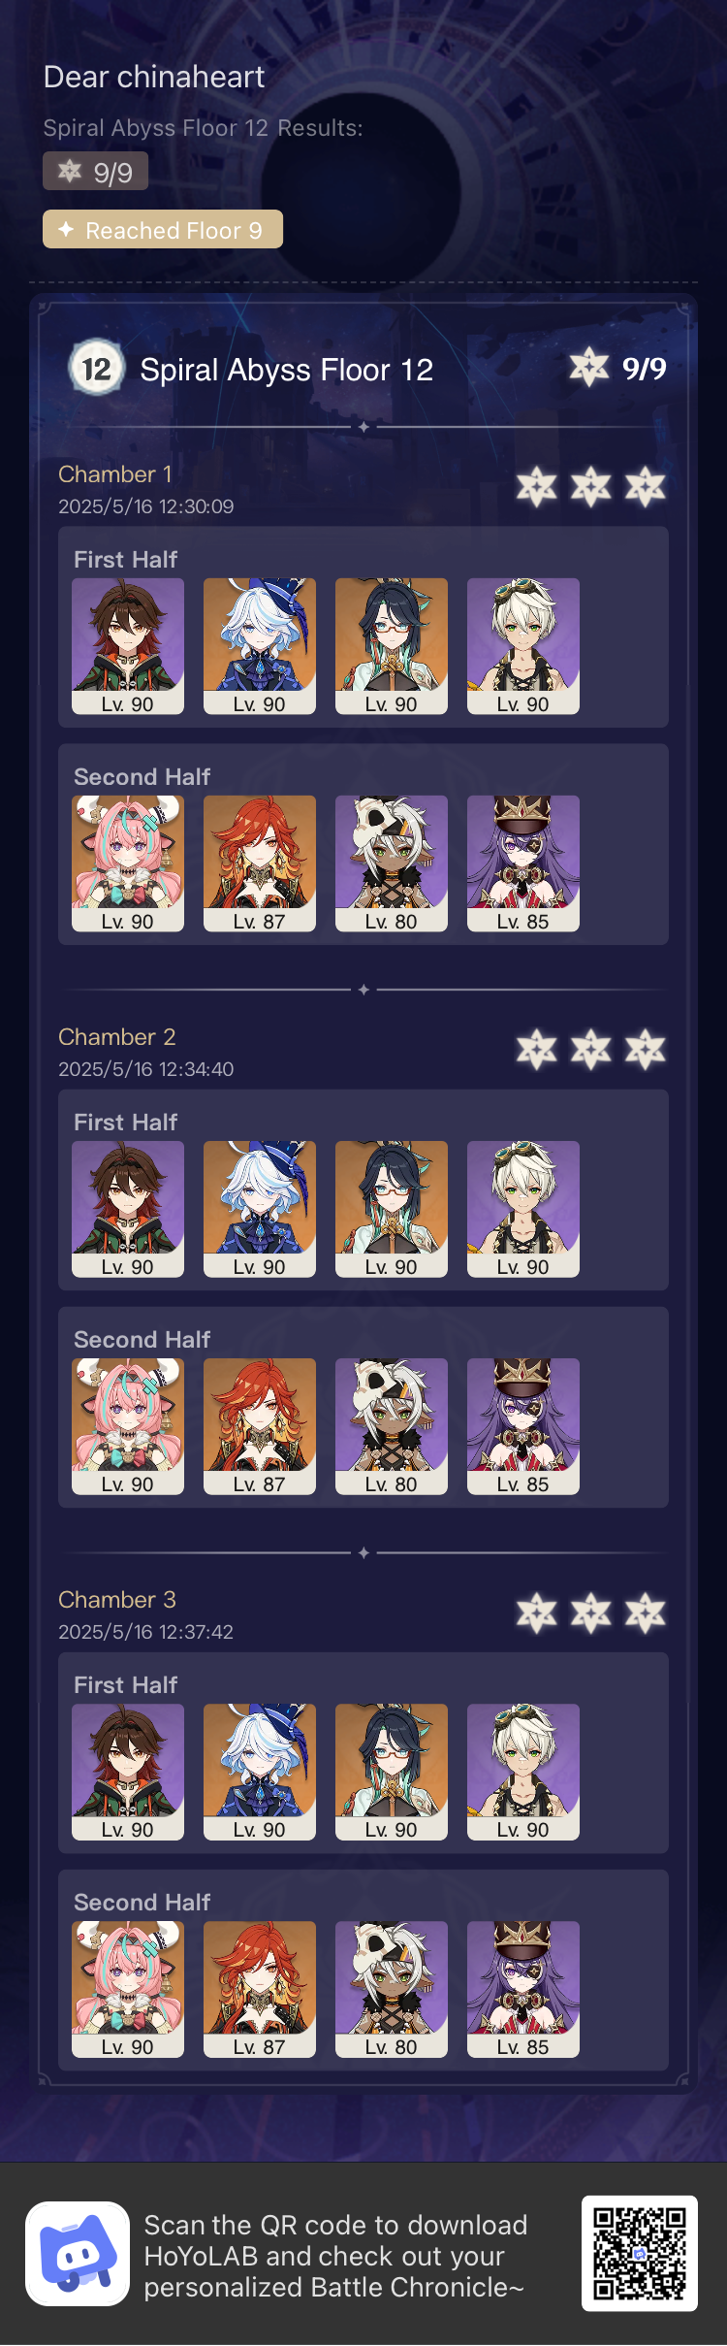The width and height of the screenshot is (727, 2346).
Task: Select Chamber 2 second half Lv. 80 skull-mask character
Action: point(392,1426)
